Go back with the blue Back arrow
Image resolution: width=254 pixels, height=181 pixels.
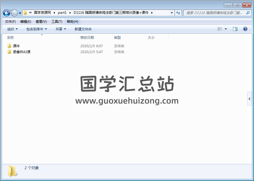(x=7, y=13)
